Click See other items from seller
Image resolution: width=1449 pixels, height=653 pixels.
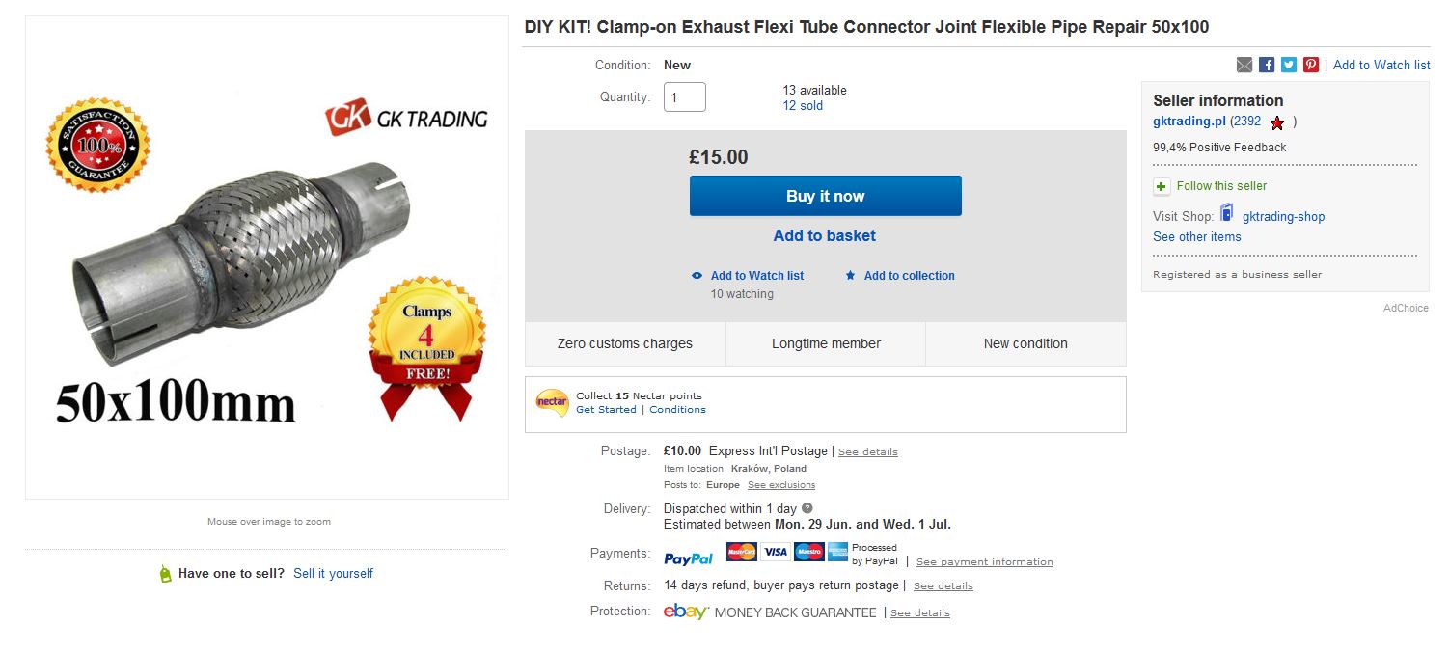tap(1196, 237)
